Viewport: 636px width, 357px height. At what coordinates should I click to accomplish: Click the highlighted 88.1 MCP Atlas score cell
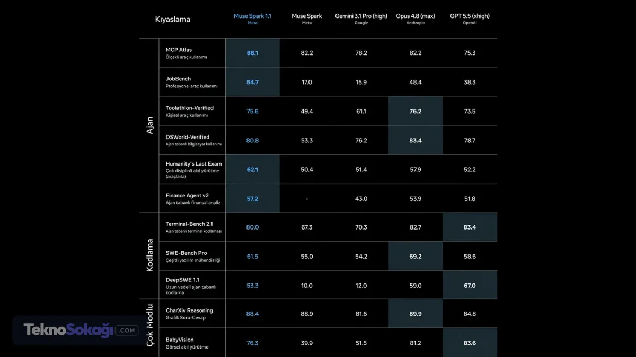252,53
